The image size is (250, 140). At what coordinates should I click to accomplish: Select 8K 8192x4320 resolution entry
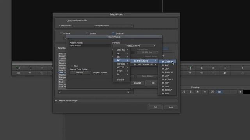[144, 61]
